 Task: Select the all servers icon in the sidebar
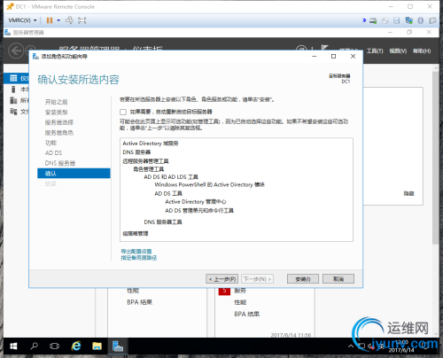point(13,100)
